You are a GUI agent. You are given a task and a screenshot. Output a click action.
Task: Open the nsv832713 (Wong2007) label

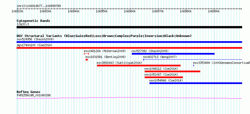(160, 57)
